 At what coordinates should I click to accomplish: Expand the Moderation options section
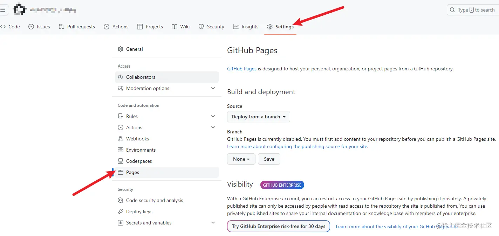213,88
